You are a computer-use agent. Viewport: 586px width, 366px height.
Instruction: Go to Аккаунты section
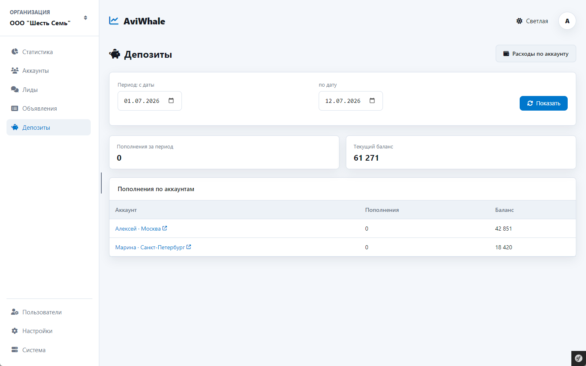[x=48, y=71]
